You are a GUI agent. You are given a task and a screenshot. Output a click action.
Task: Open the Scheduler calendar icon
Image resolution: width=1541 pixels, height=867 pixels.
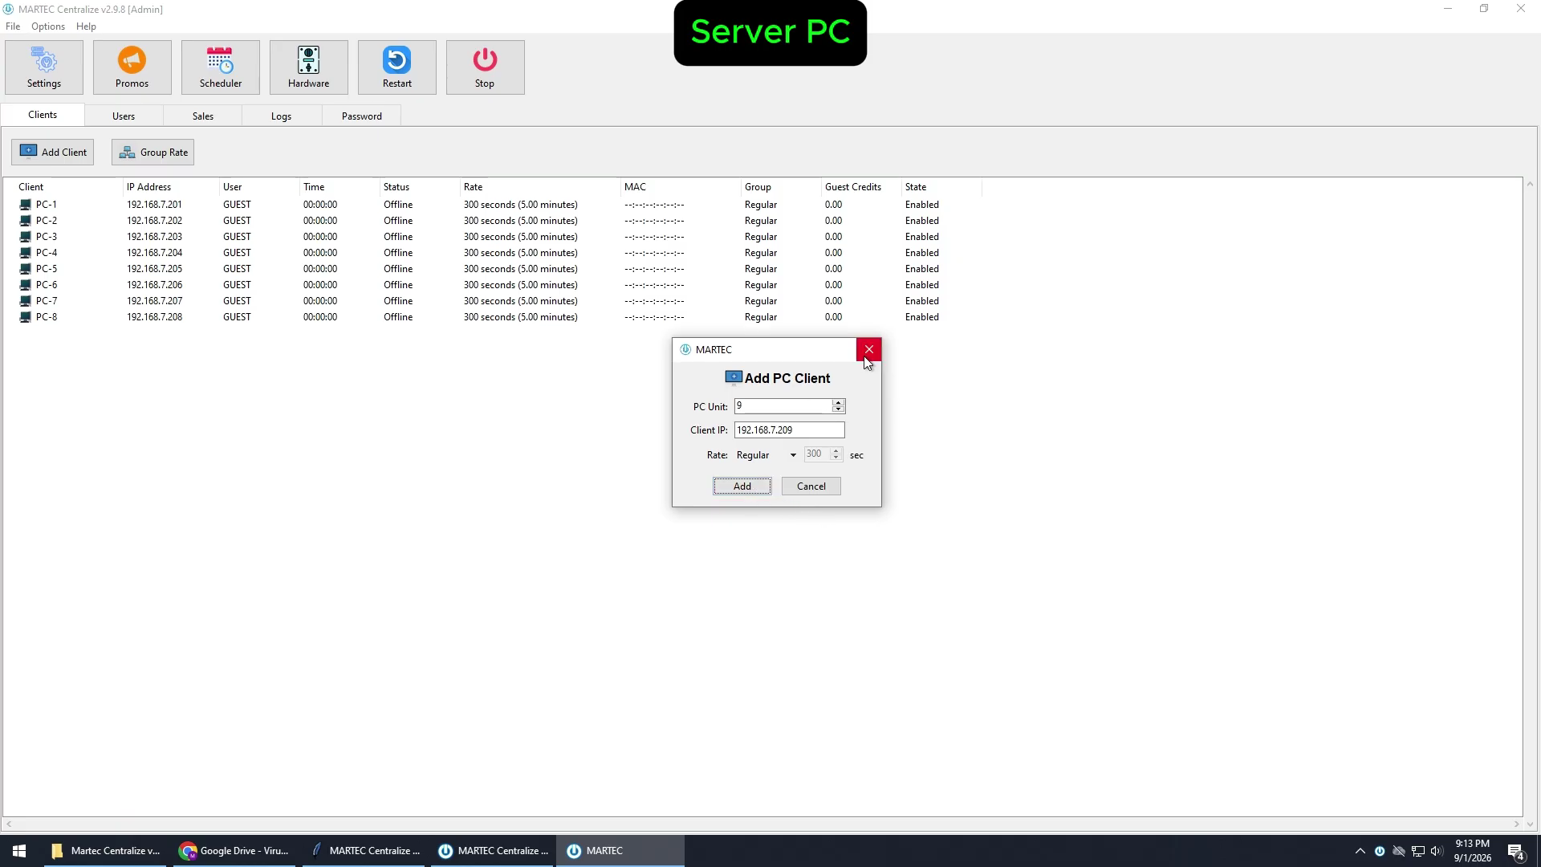(220, 60)
